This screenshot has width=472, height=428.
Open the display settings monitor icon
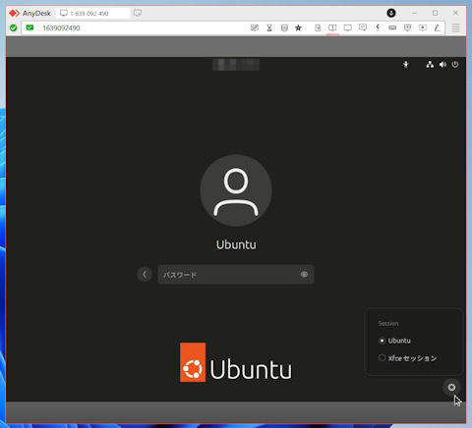pyautogui.click(x=347, y=27)
